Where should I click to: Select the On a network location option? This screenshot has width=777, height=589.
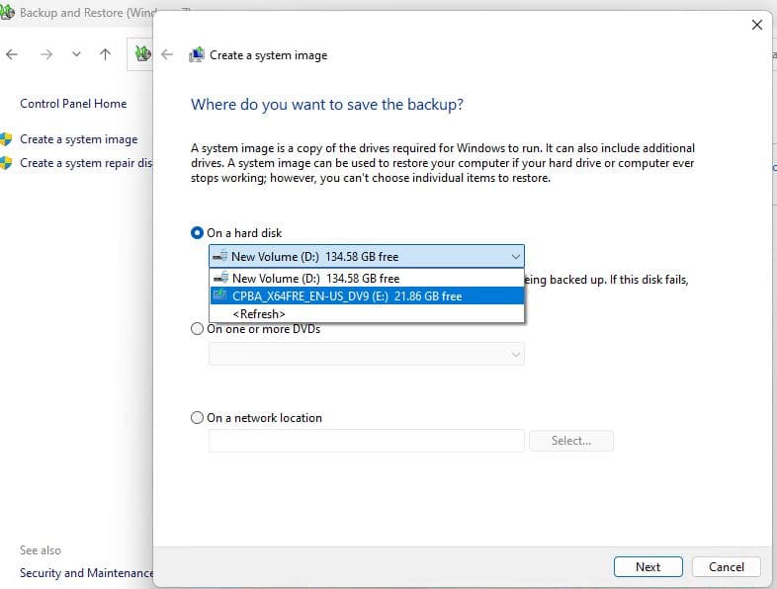click(197, 418)
